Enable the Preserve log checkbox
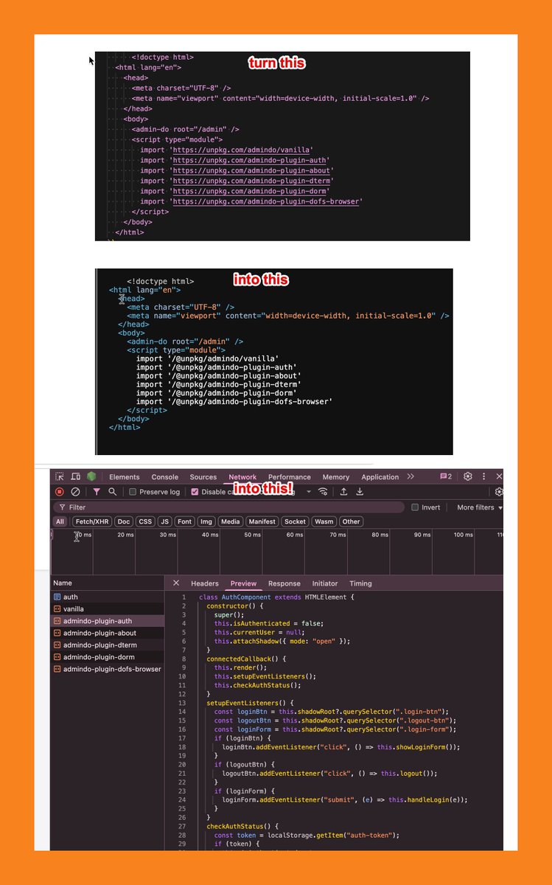Image resolution: width=552 pixels, height=885 pixels. (133, 492)
